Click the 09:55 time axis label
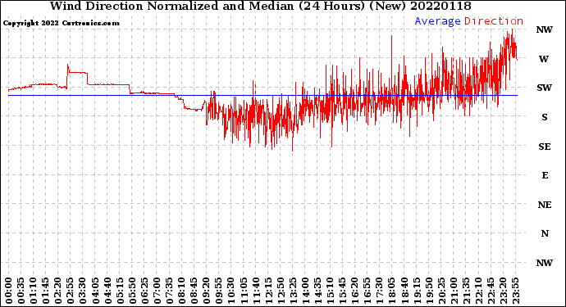Viewport: 566px width, 307px height. (219, 291)
